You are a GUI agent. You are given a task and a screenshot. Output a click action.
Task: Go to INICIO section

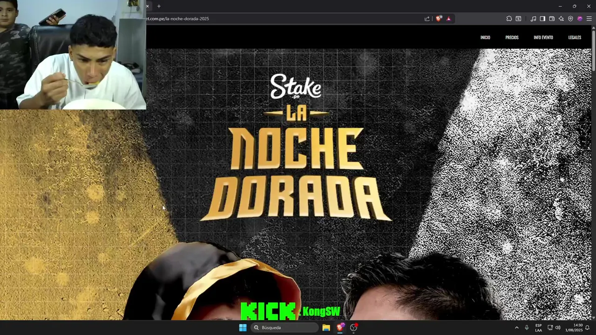[485, 37]
